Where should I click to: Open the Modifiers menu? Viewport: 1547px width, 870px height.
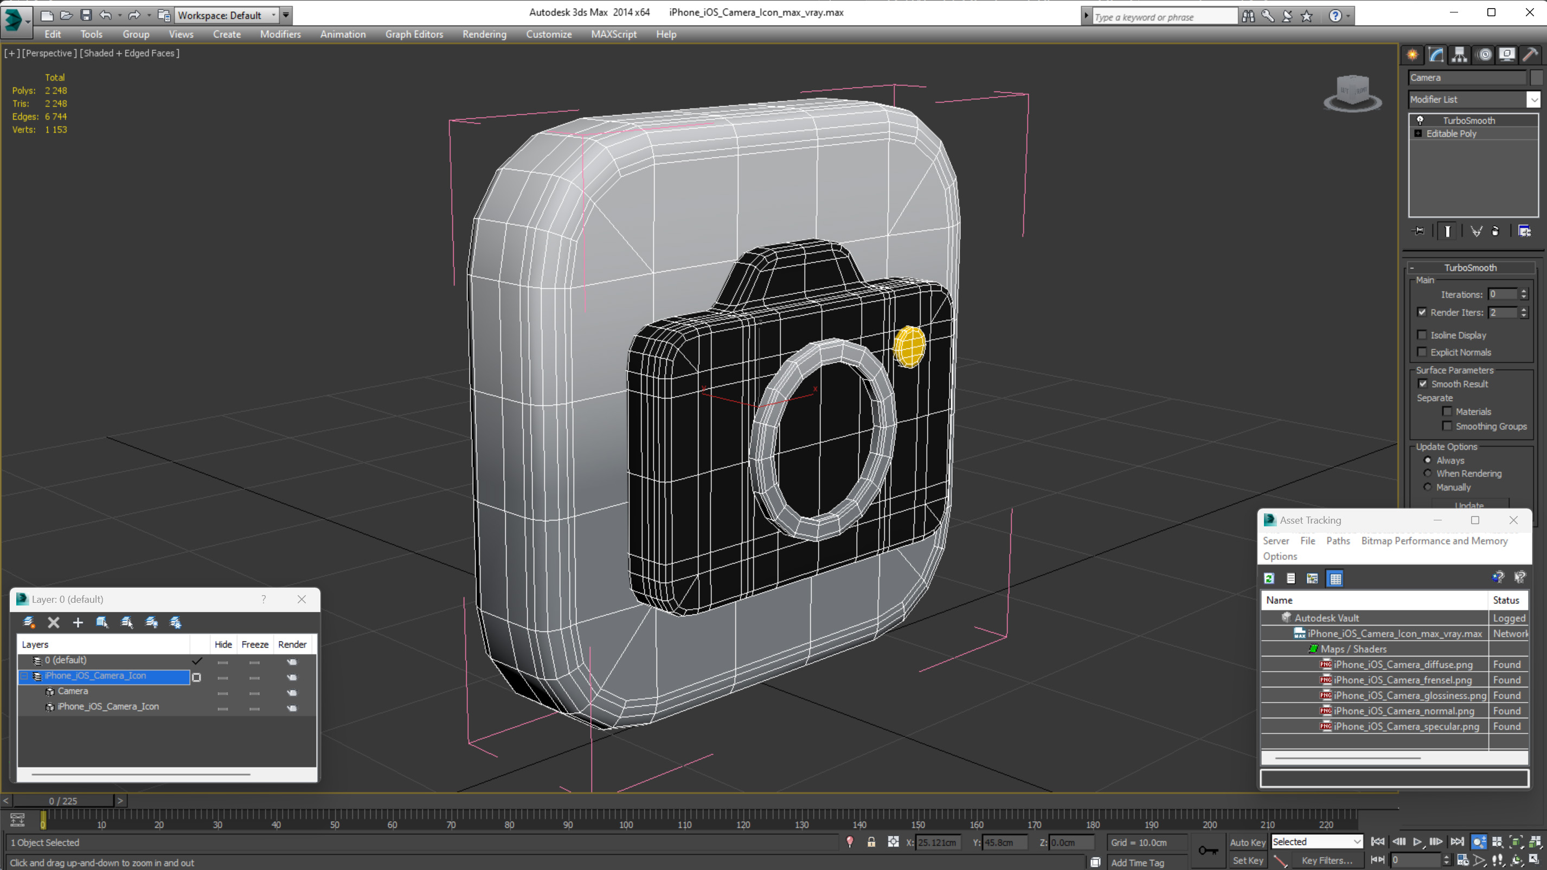[x=280, y=34]
